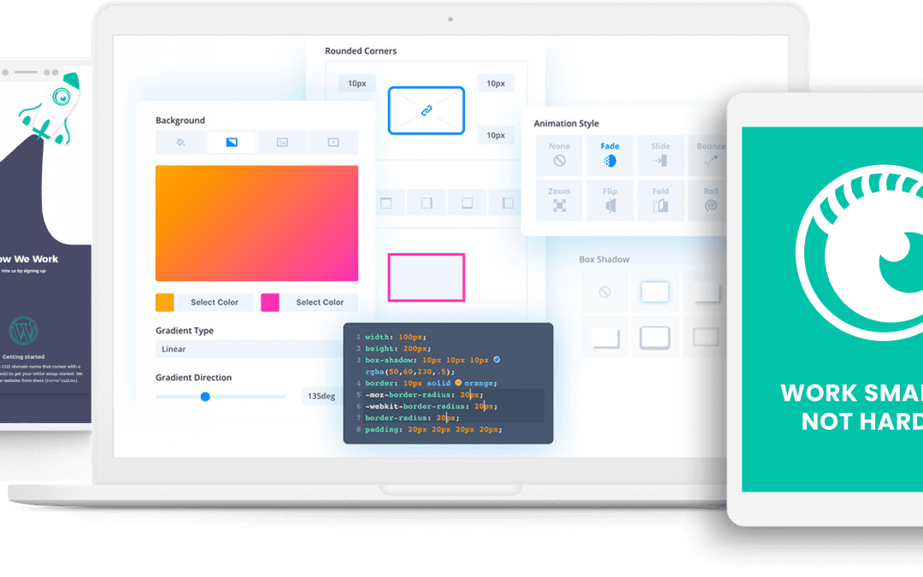Click the 'Animation Style' panel heading
The height and width of the screenshot is (577, 923).
click(x=567, y=124)
